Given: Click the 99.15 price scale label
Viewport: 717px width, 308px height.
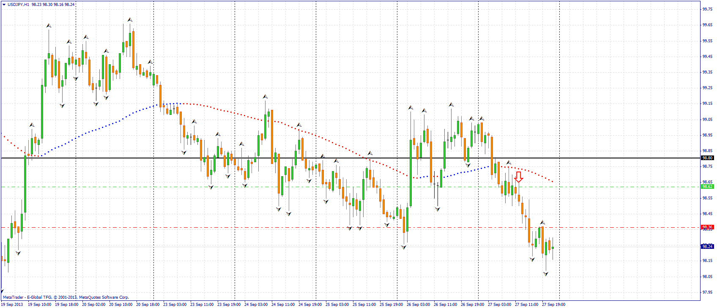Looking at the screenshot, I should point(707,104).
